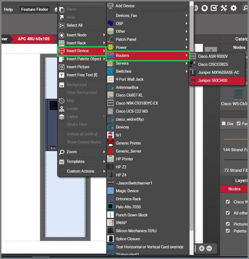The image size is (249, 259).
Task: Click the Add Device monitor icon
Action: click(110, 6)
